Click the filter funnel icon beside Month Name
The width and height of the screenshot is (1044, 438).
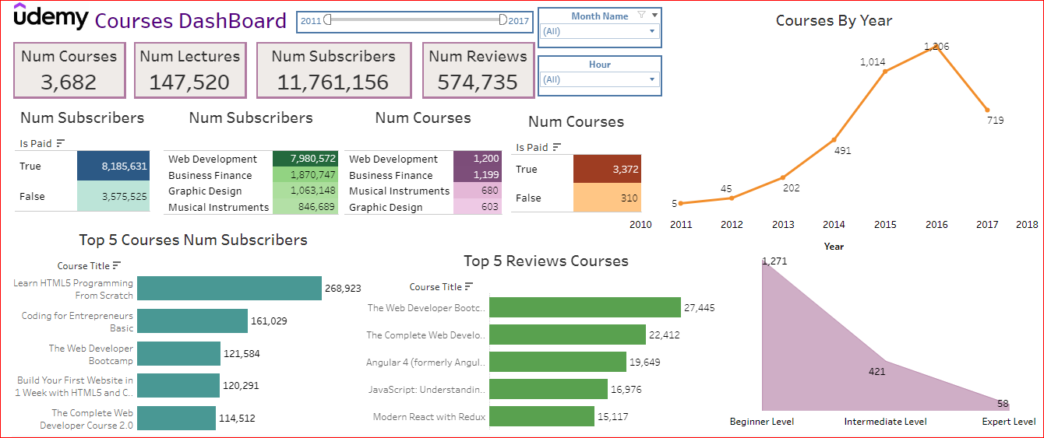(641, 15)
